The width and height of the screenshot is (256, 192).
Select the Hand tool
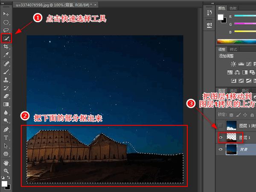coord(6,163)
